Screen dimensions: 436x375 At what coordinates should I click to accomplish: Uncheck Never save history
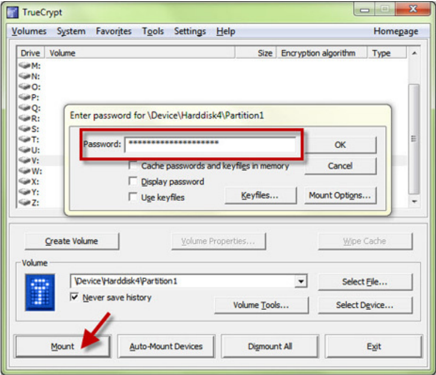pos(74,297)
